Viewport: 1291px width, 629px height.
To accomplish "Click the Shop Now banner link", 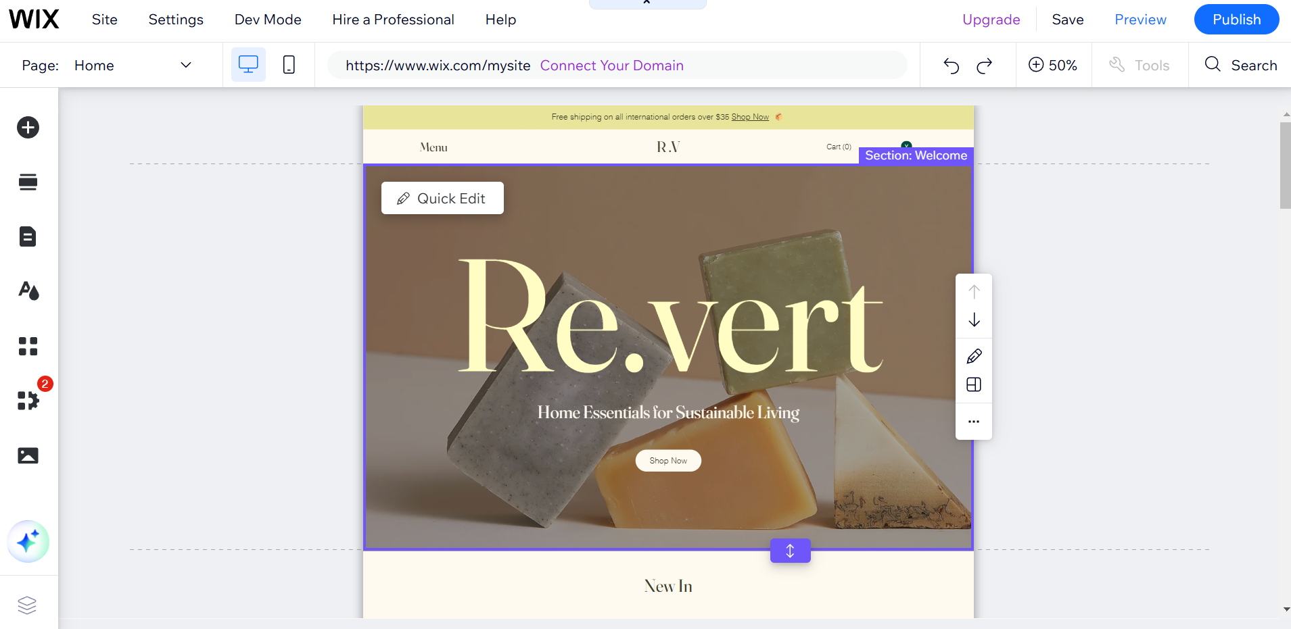I will tap(750, 117).
